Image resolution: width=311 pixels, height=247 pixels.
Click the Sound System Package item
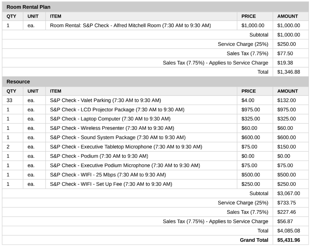point(117,137)
